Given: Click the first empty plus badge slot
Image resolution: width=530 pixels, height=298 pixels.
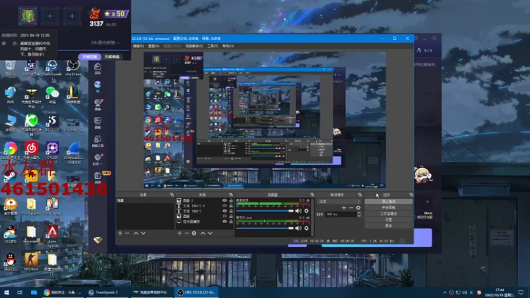Looking at the screenshot, I should pos(50,16).
